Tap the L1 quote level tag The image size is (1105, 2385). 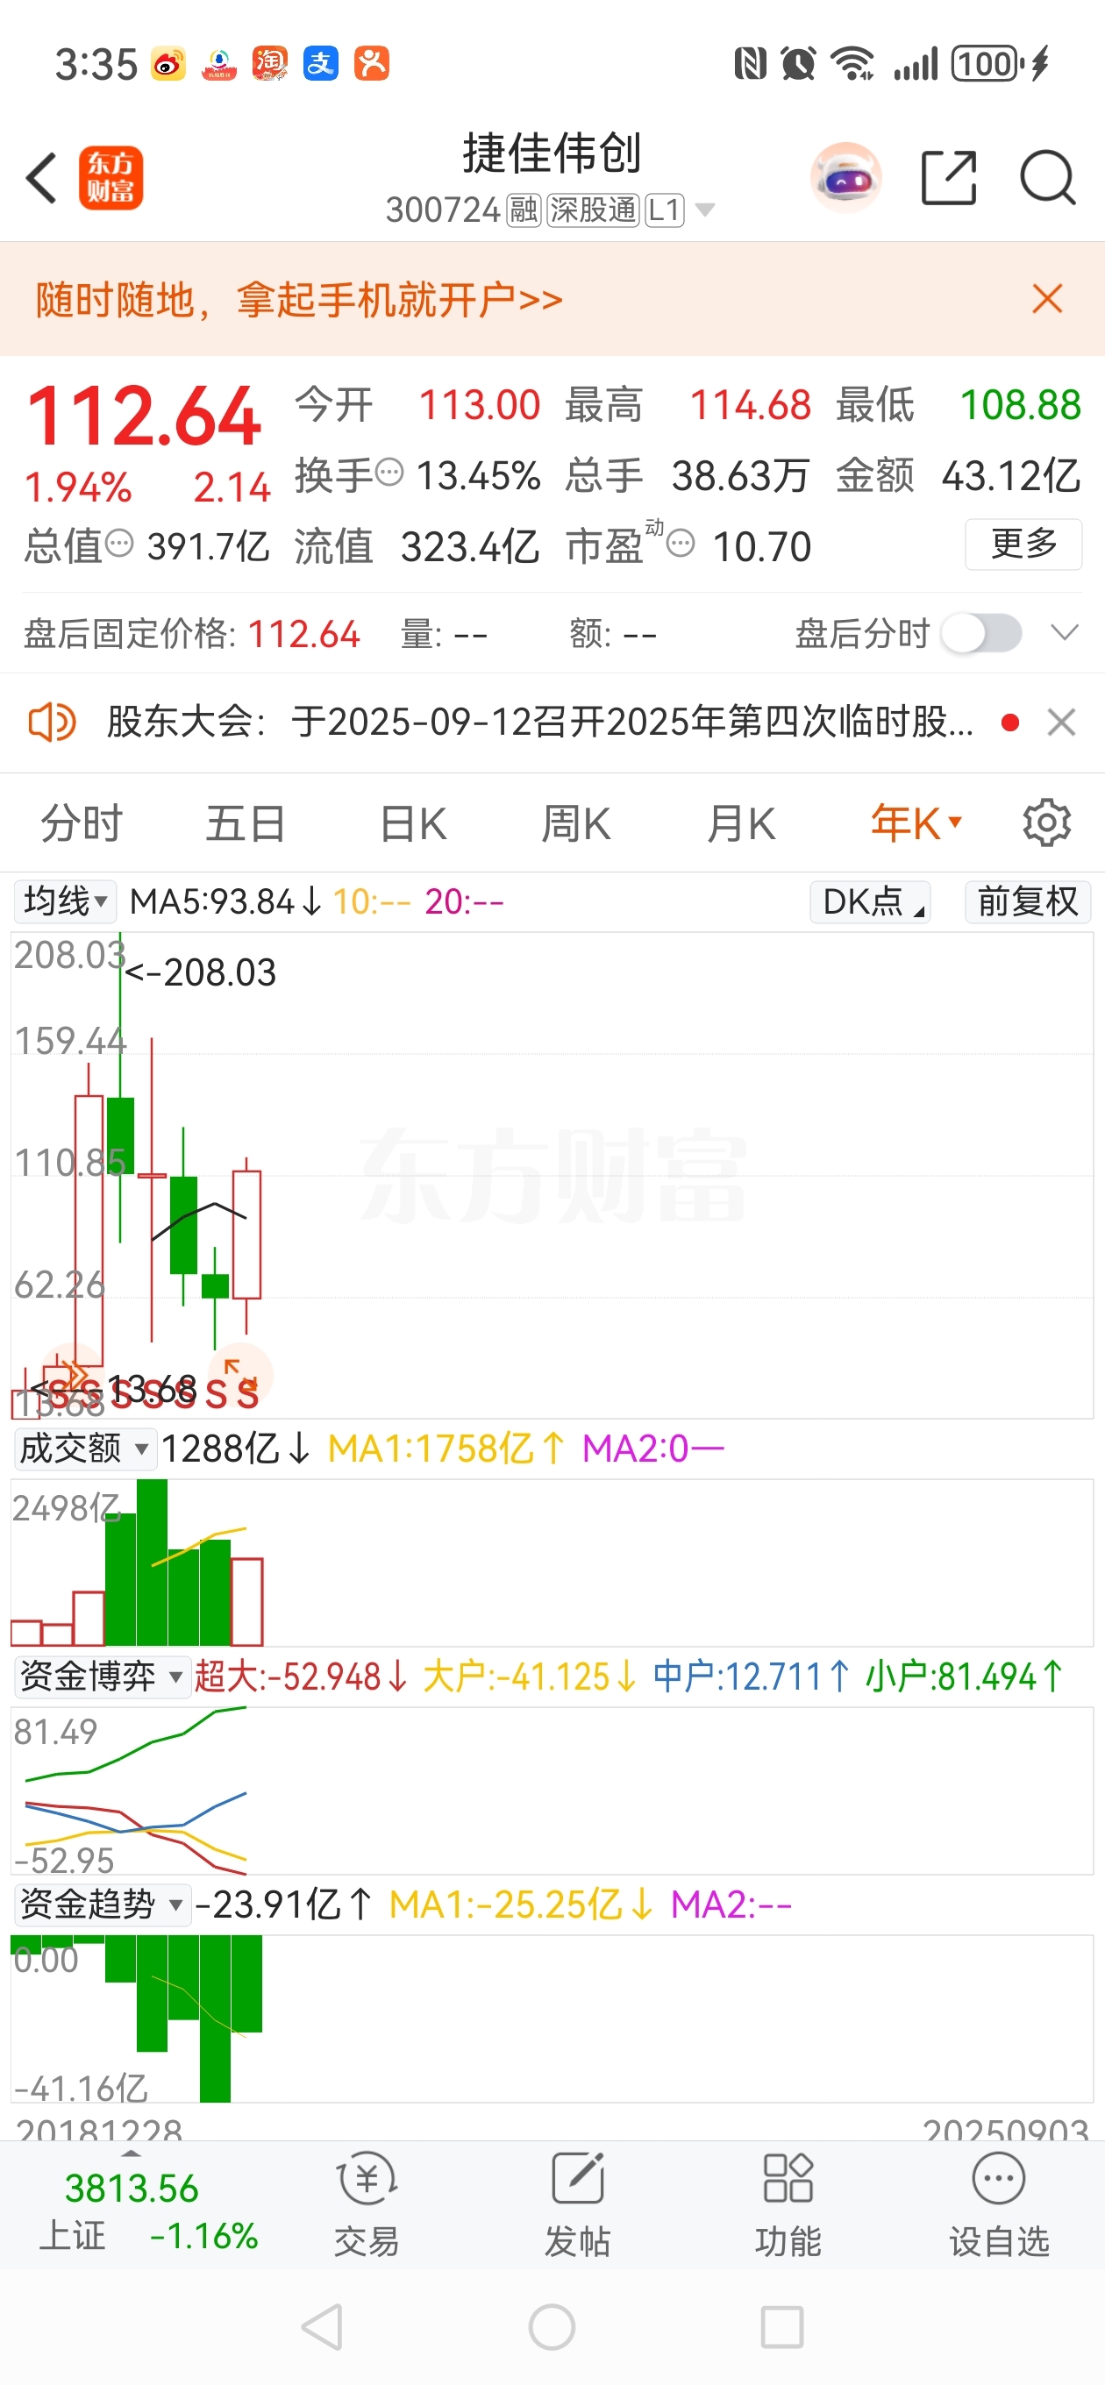[x=664, y=210]
